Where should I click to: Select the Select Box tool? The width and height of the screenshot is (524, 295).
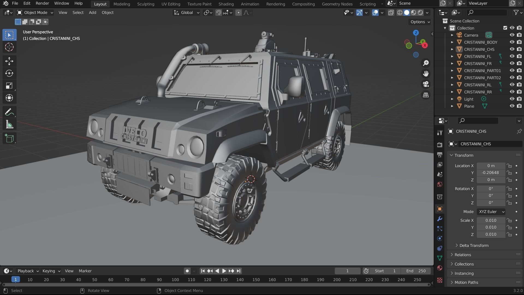pyautogui.click(x=9, y=35)
